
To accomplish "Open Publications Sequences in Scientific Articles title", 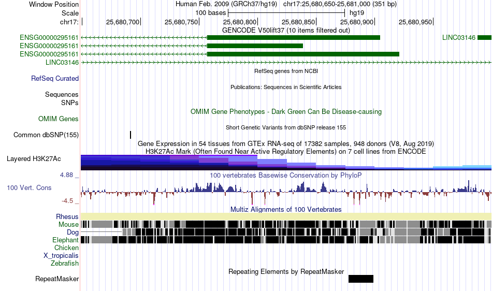I will (286, 87).
